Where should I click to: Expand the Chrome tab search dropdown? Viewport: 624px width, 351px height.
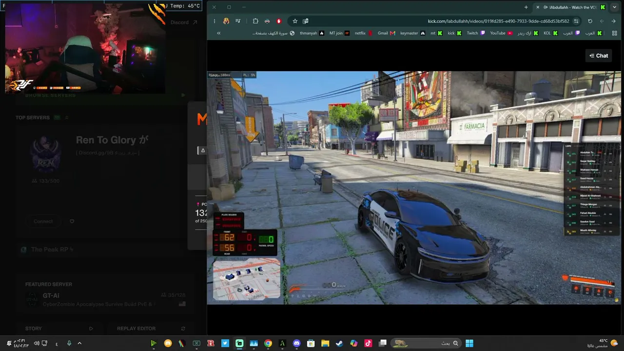point(615,7)
